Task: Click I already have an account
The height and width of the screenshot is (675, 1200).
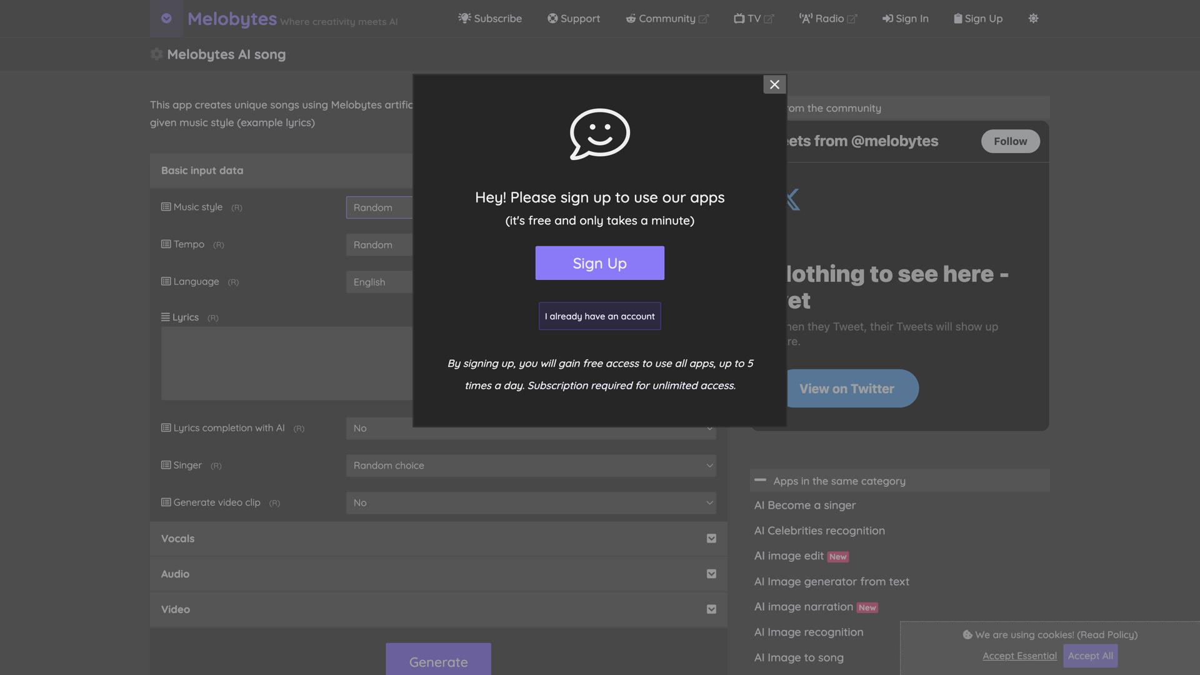Action: (x=599, y=316)
